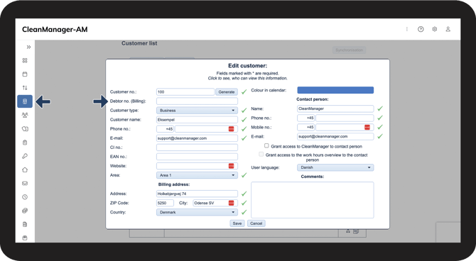
Task: Open the highlighted customers icon in sidebar
Action: point(25,101)
